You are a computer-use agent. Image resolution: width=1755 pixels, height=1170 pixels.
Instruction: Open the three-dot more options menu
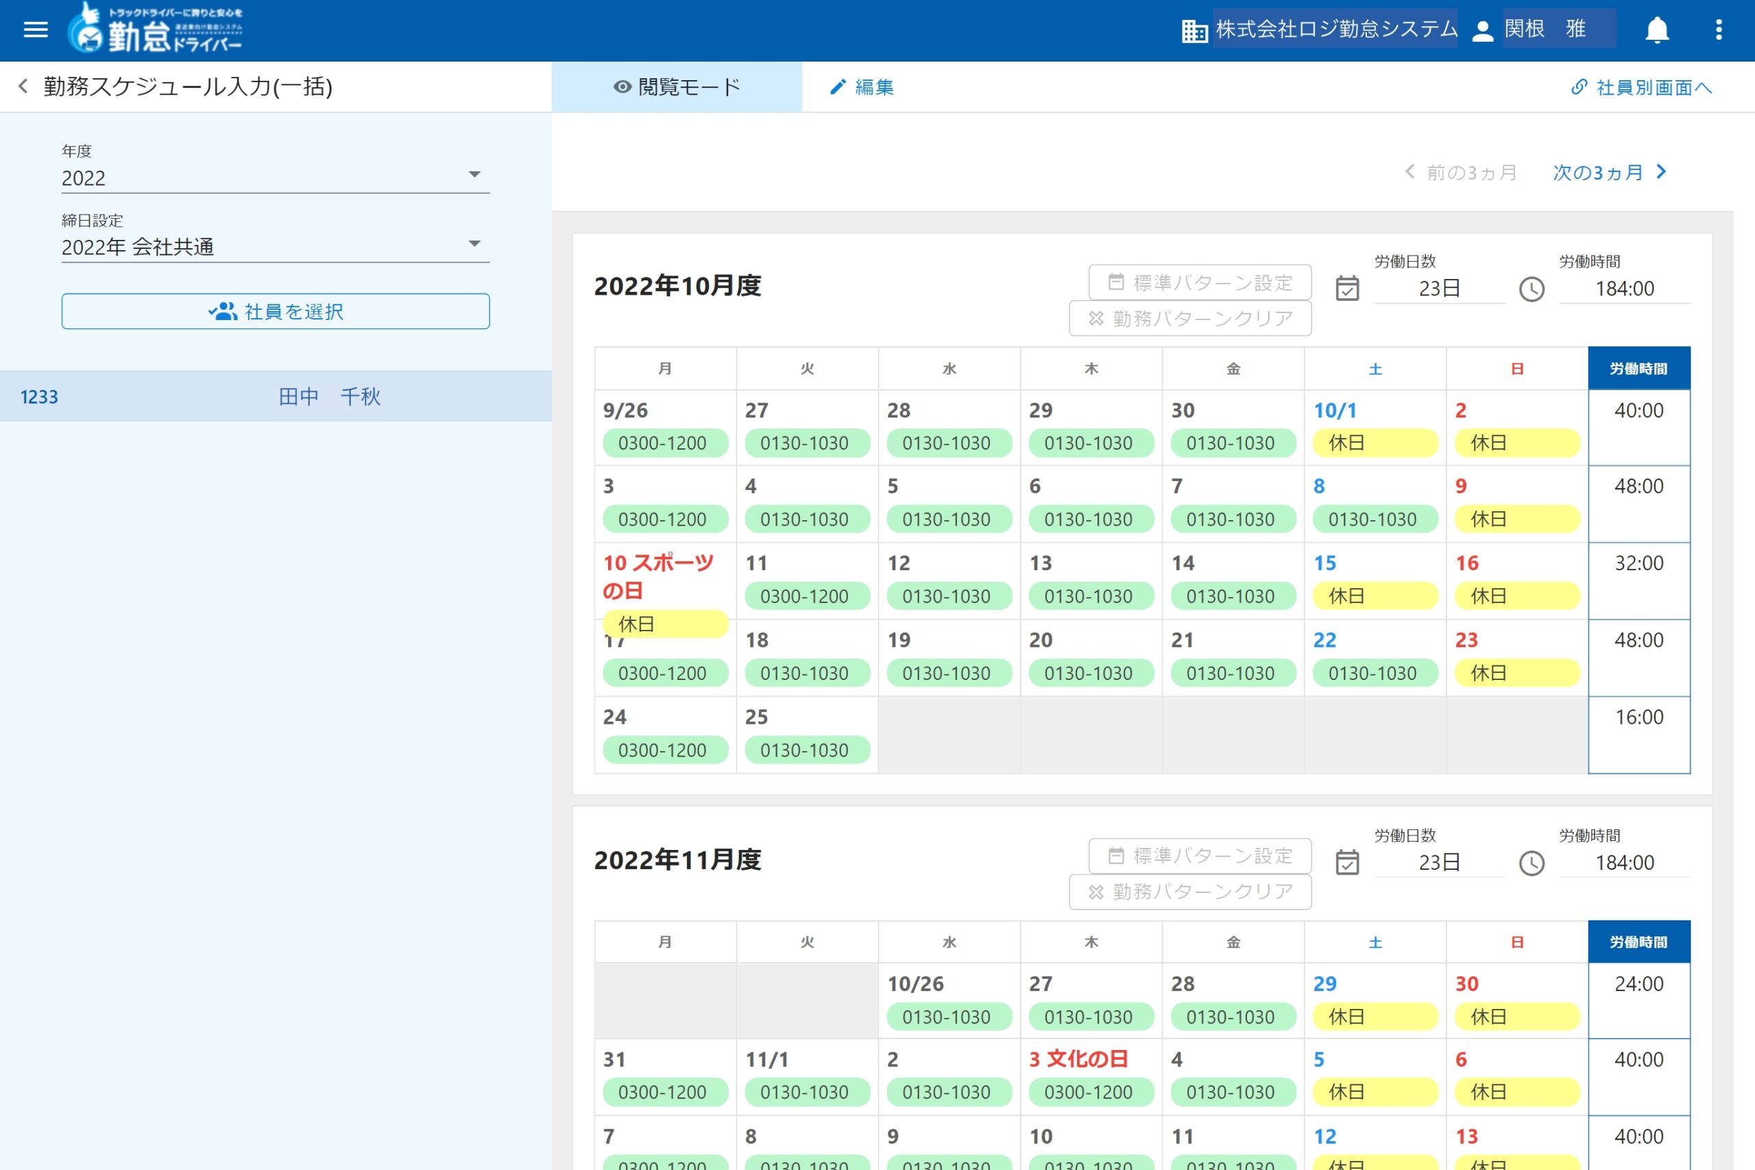1719,30
